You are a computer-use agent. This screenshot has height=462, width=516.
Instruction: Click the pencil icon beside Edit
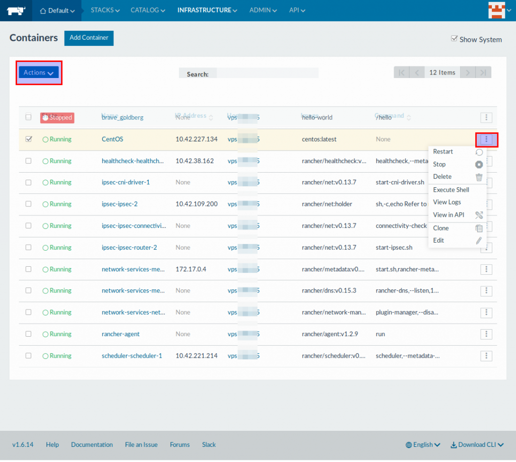coord(479,240)
